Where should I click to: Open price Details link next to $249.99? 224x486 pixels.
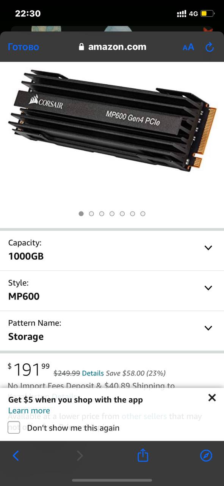pyautogui.click(x=93, y=373)
